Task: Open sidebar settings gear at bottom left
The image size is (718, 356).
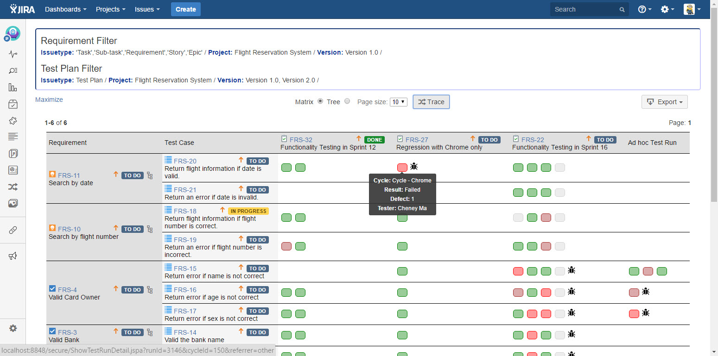Action: click(13, 328)
